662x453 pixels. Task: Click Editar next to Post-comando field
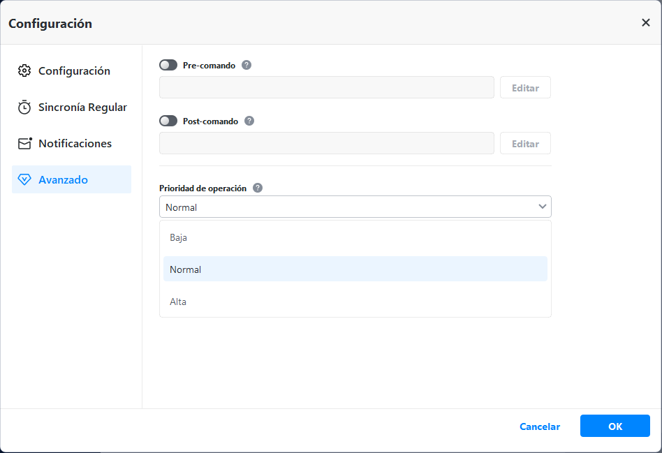(x=525, y=143)
